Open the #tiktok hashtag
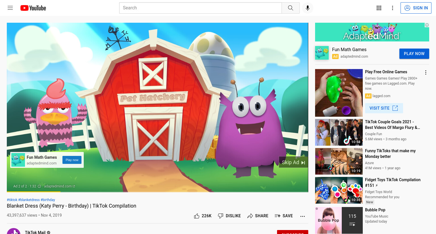Viewport: 436px width, 234px height. point(12,200)
